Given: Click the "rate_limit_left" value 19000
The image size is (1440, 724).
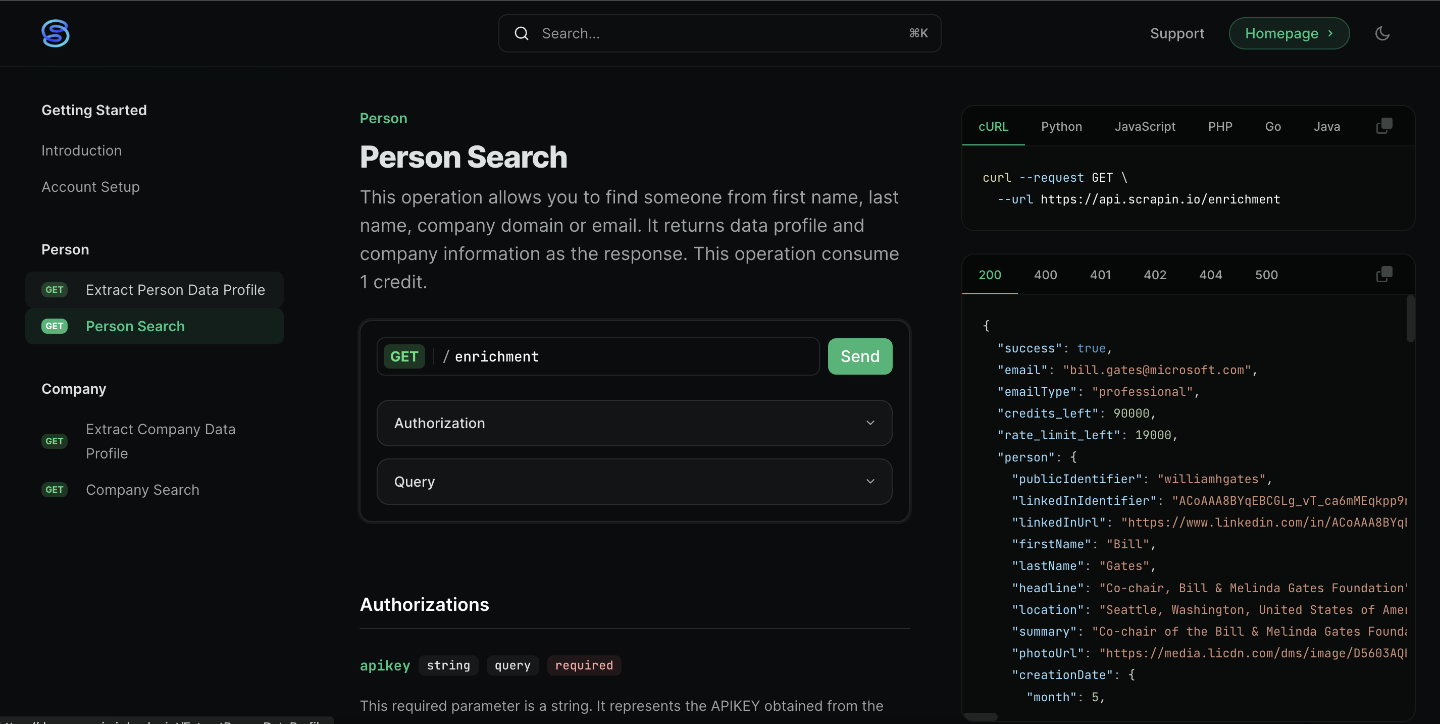Looking at the screenshot, I should [x=1153, y=435].
